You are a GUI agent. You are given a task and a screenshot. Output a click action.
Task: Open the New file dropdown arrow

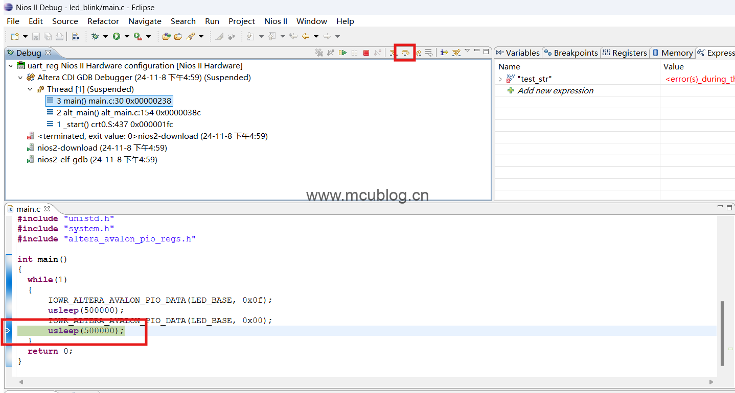[x=25, y=36]
